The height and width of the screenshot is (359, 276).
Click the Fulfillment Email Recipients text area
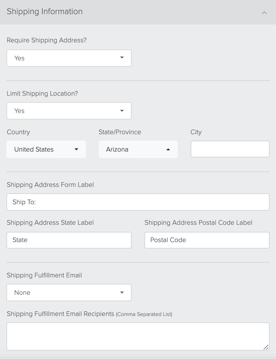click(x=138, y=337)
